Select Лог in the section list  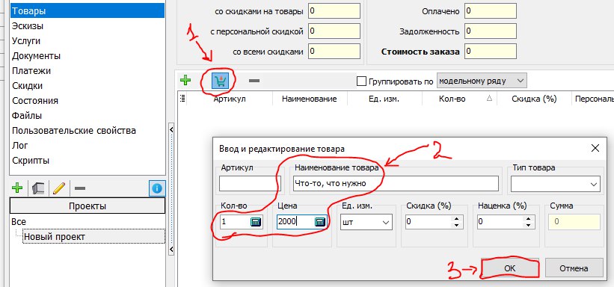[x=88, y=145]
